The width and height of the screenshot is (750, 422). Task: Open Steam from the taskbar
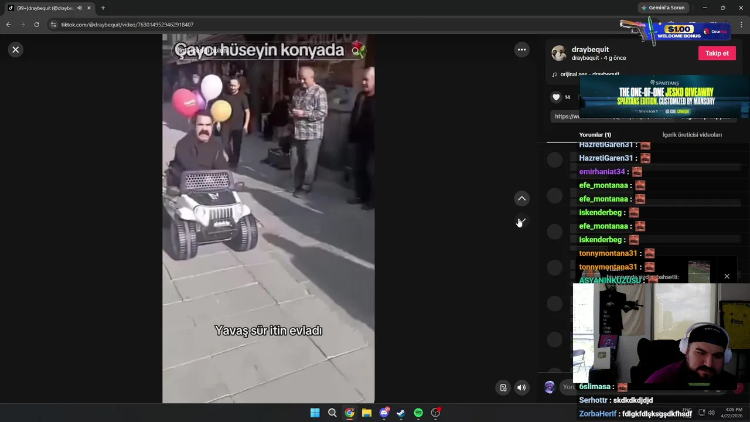pos(401,413)
